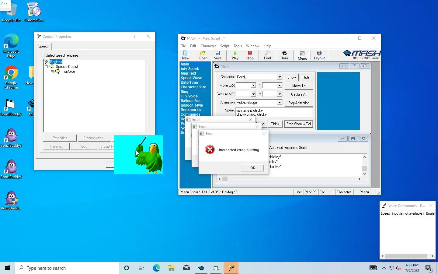The image size is (438, 274).
Task: Open the Character menu in MASH
Action: pos(208,46)
